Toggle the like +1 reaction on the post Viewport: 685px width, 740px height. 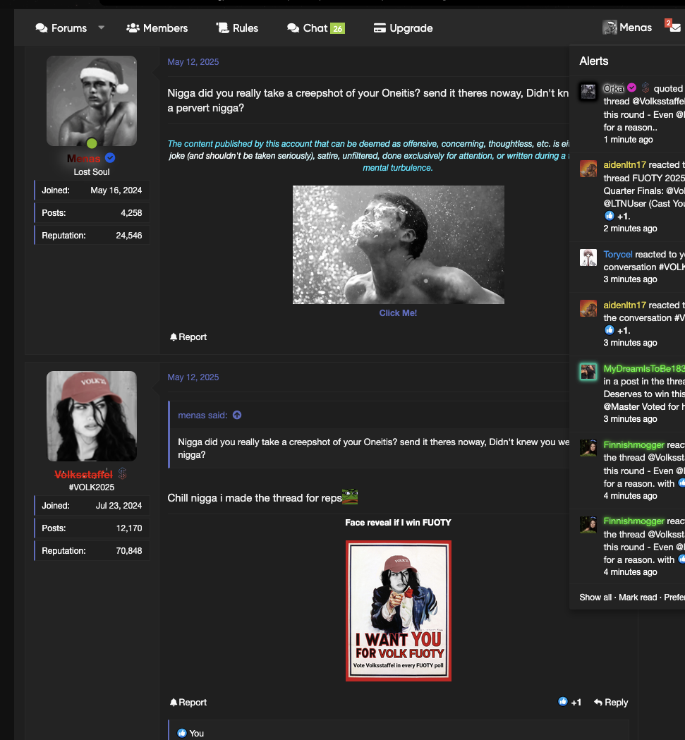pyautogui.click(x=569, y=703)
